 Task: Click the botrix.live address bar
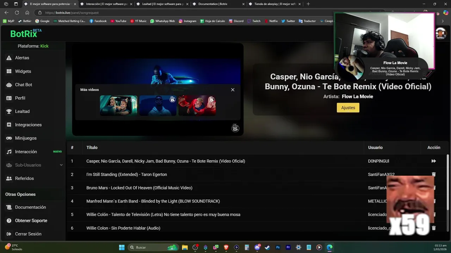183,13
